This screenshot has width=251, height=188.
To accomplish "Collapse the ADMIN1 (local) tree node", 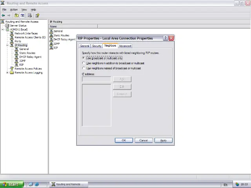I will [3, 30].
